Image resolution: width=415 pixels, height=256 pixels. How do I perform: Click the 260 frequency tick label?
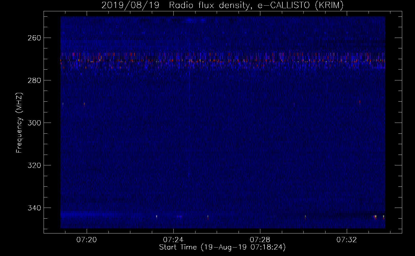(x=34, y=38)
